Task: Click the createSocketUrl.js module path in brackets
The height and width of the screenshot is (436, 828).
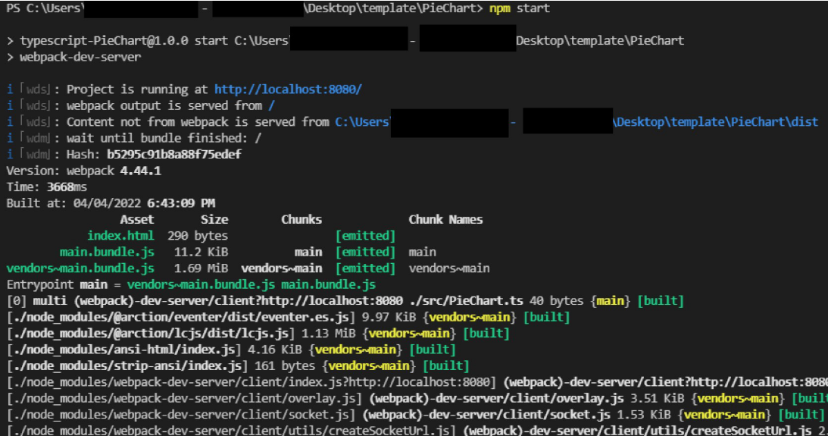Action: coord(231,431)
